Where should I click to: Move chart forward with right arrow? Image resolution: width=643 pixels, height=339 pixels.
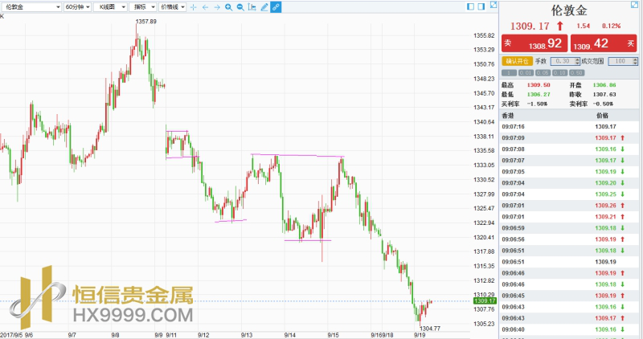coord(217,7)
